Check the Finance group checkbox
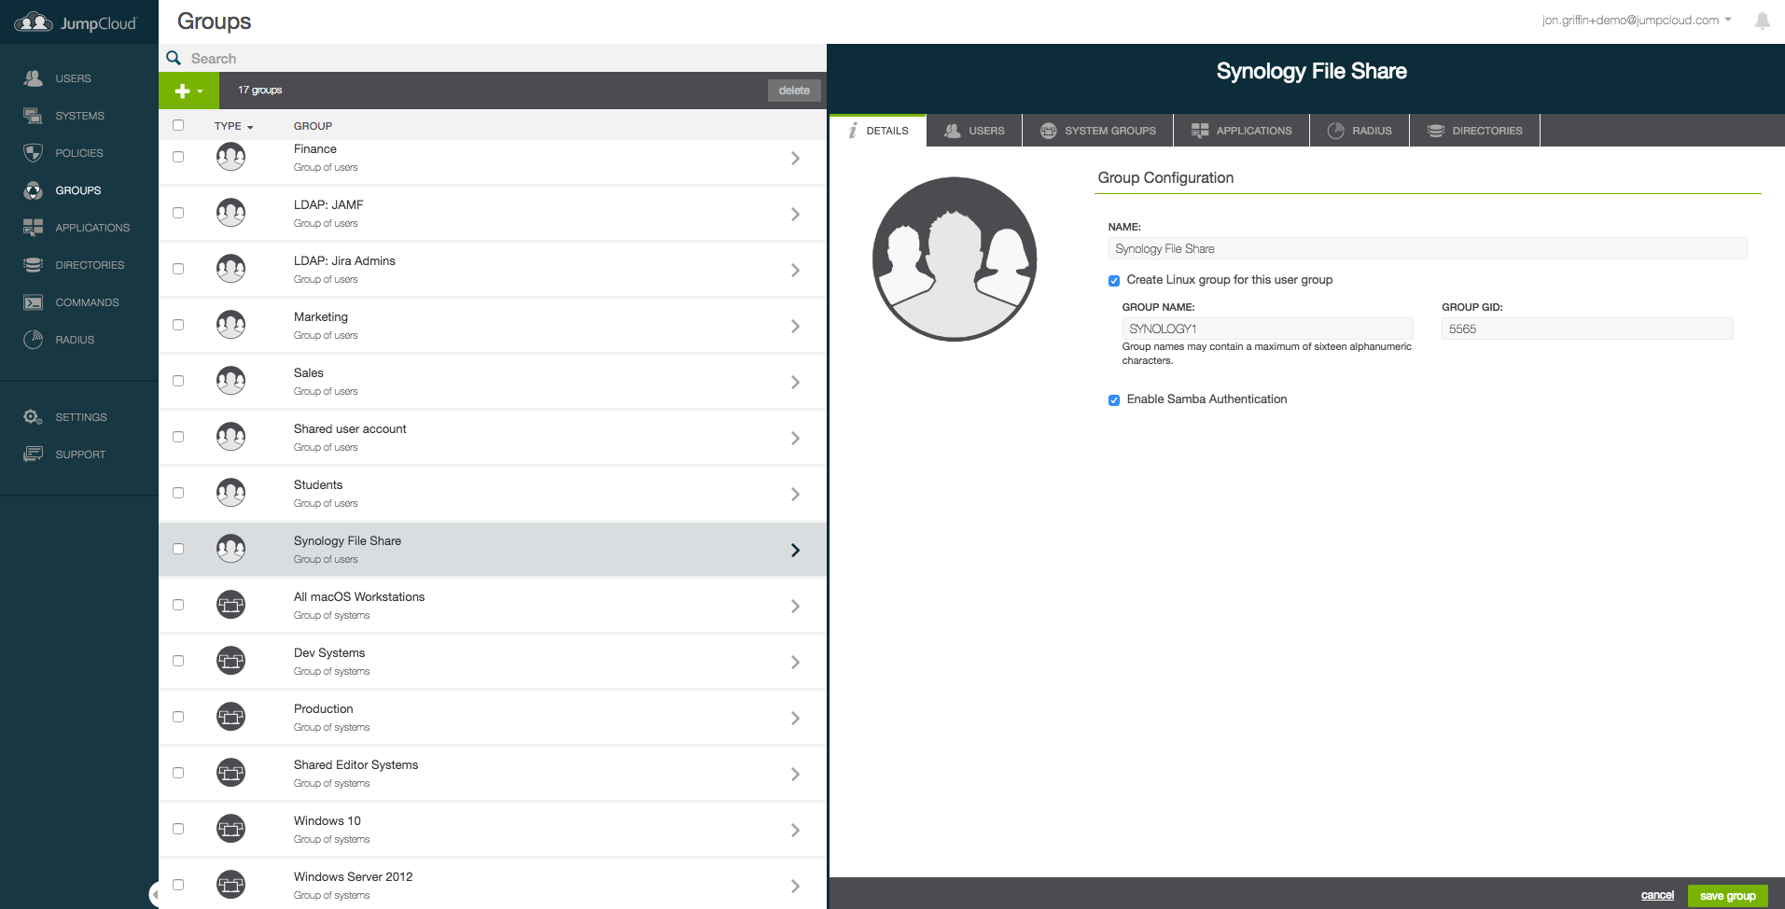 [178, 157]
